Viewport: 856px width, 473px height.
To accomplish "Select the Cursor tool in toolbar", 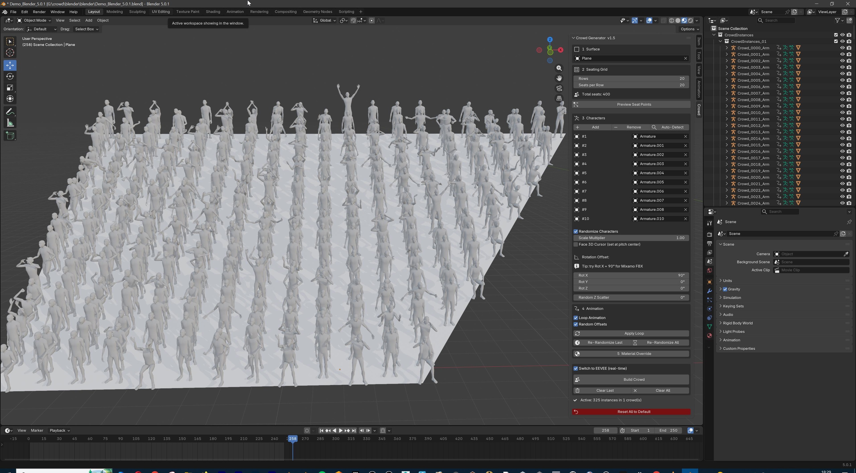I will point(10,53).
